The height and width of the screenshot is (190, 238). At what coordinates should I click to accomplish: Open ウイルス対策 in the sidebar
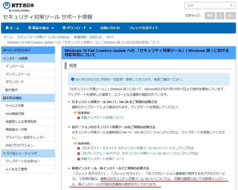tap(15, 106)
